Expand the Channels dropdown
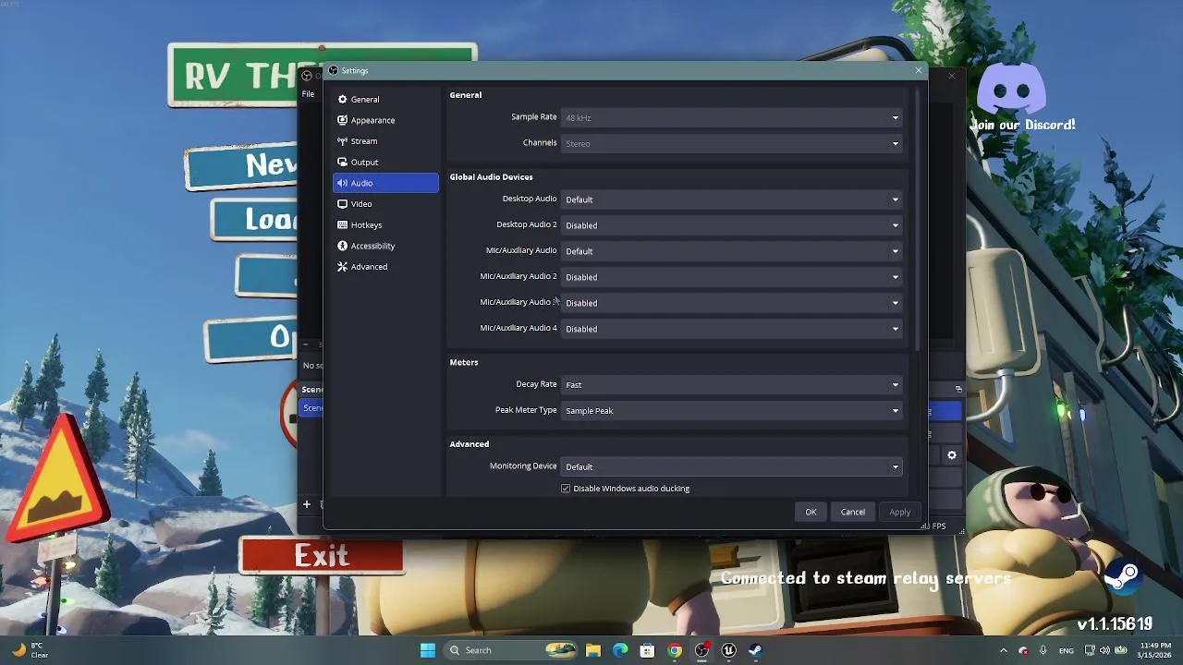The height and width of the screenshot is (665, 1183). click(731, 143)
